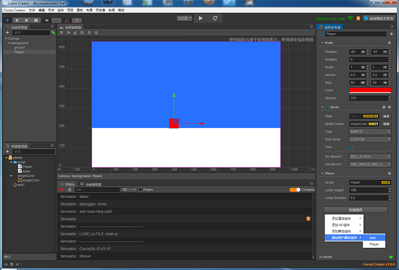Open the Type SIMPLE dropdown
399x270 pixels.
click(370, 132)
